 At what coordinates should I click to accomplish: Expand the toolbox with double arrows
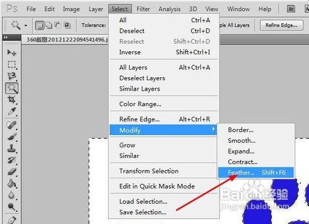pos(6,38)
